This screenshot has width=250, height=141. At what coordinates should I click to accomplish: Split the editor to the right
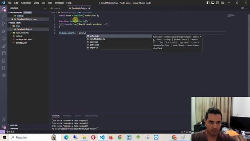(x=243, y=8)
